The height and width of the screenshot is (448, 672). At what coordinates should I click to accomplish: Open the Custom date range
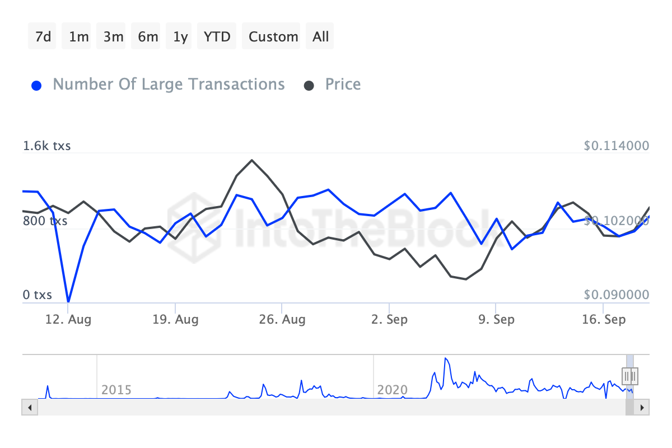(273, 36)
